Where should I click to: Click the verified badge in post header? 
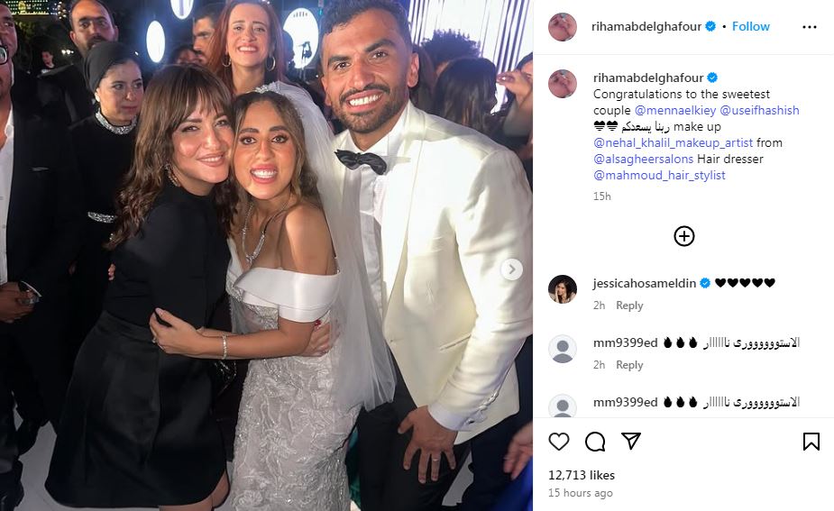tap(710, 27)
